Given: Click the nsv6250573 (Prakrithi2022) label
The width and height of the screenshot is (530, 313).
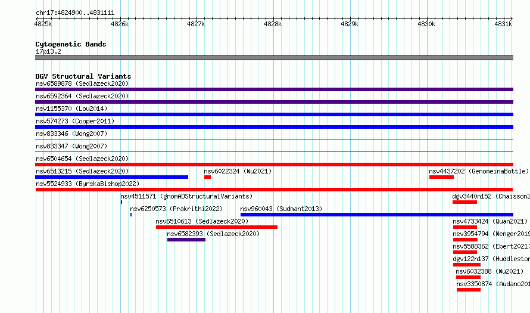Looking at the screenshot, I should pyautogui.click(x=176, y=209).
